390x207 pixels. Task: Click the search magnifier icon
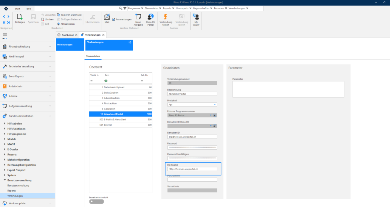point(121,8)
